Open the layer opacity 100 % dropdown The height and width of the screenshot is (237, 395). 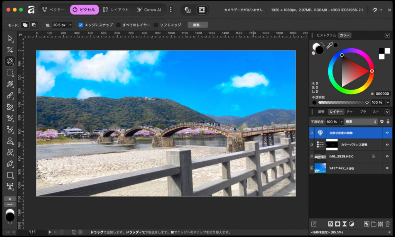(341, 122)
